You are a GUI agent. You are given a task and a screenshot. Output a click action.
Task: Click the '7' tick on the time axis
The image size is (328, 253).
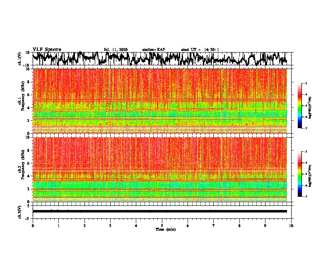point(214,226)
